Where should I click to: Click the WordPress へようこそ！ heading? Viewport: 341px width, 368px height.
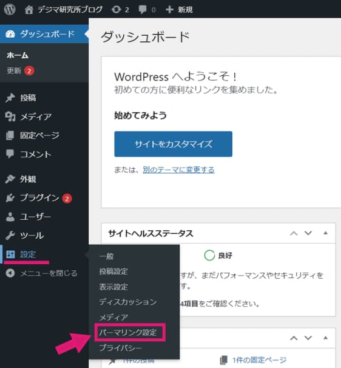click(x=176, y=77)
